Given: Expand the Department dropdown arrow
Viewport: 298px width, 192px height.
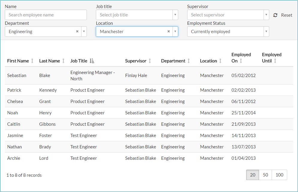Looking at the screenshot, I should pyautogui.click(x=84, y=32).
